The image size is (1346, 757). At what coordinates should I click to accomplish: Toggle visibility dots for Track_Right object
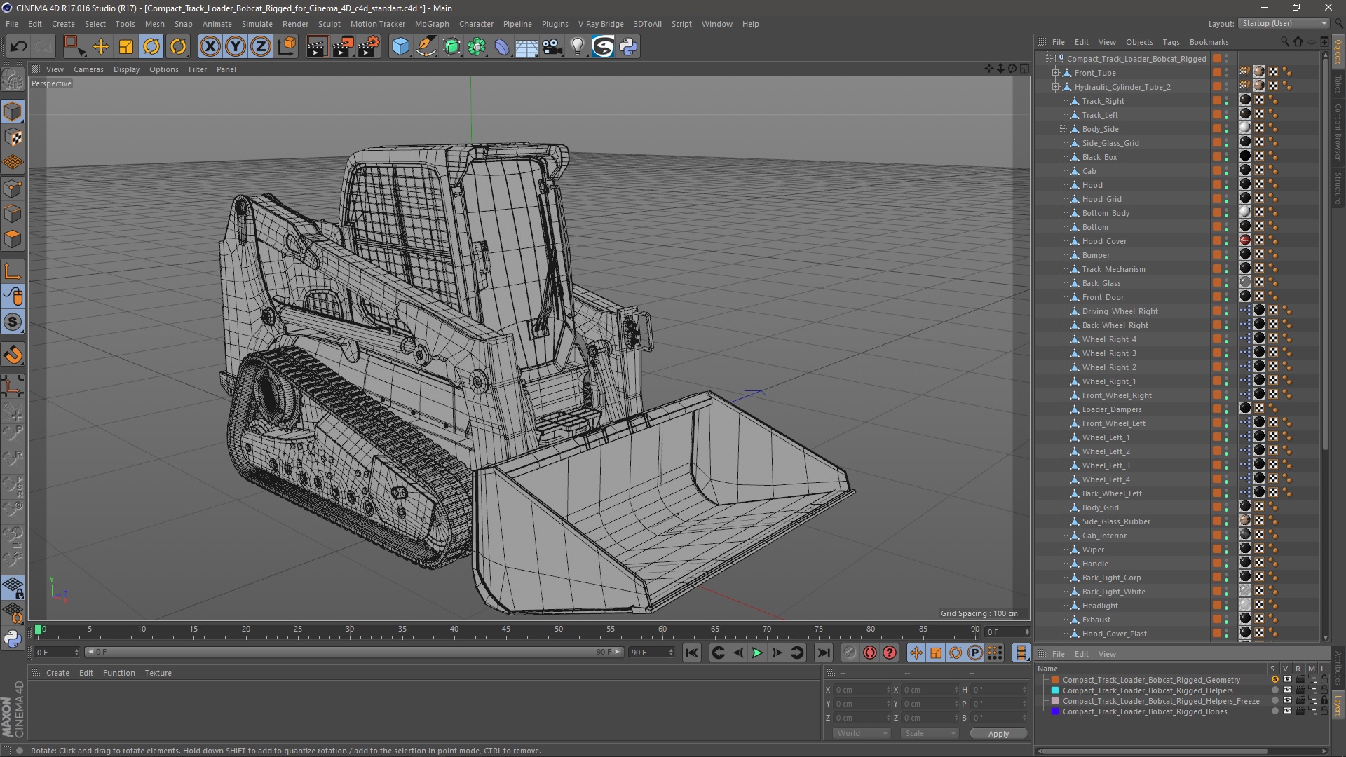click(1226, 101)
